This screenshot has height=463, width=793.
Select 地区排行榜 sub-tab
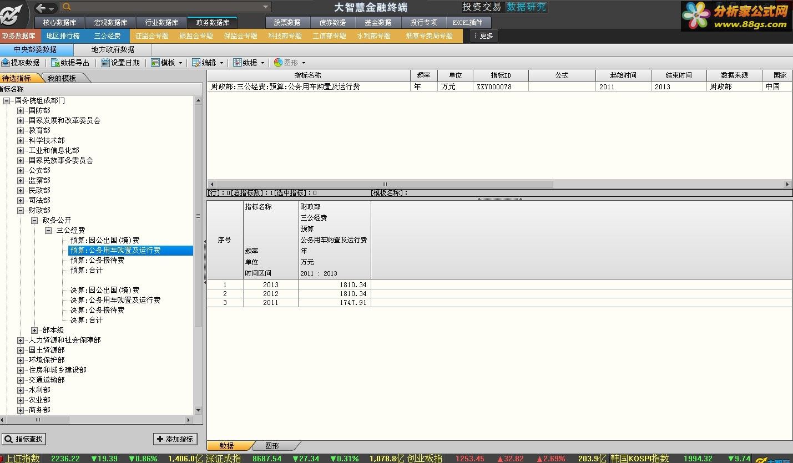pyautogui.click(x=63, y=35)
